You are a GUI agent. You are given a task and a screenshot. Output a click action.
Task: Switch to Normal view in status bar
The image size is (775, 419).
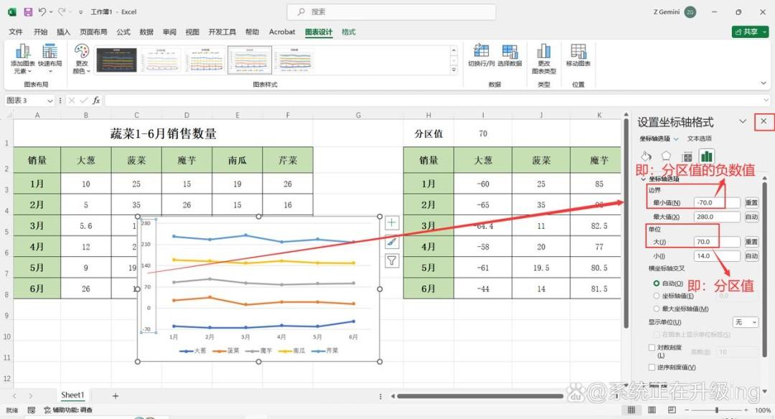(x=631, y=410)
